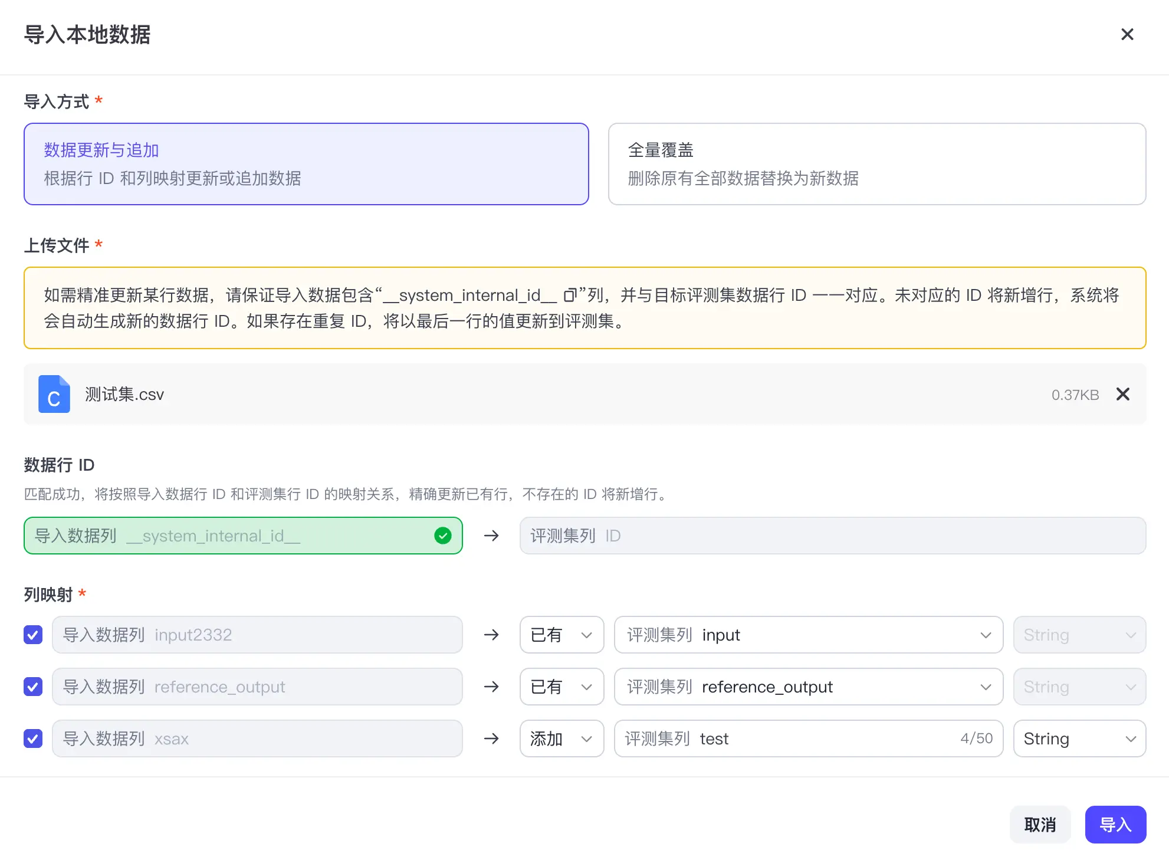Click the yellow ID matching notice text
1169x860 pixels.
(582, 308)
